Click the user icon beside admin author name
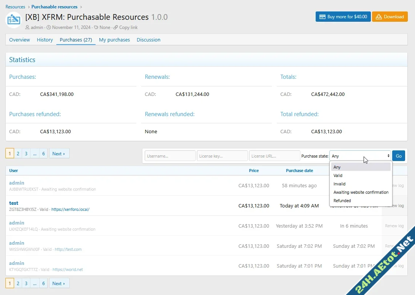Screen dimensions: 415x295 tap(27, 27)
